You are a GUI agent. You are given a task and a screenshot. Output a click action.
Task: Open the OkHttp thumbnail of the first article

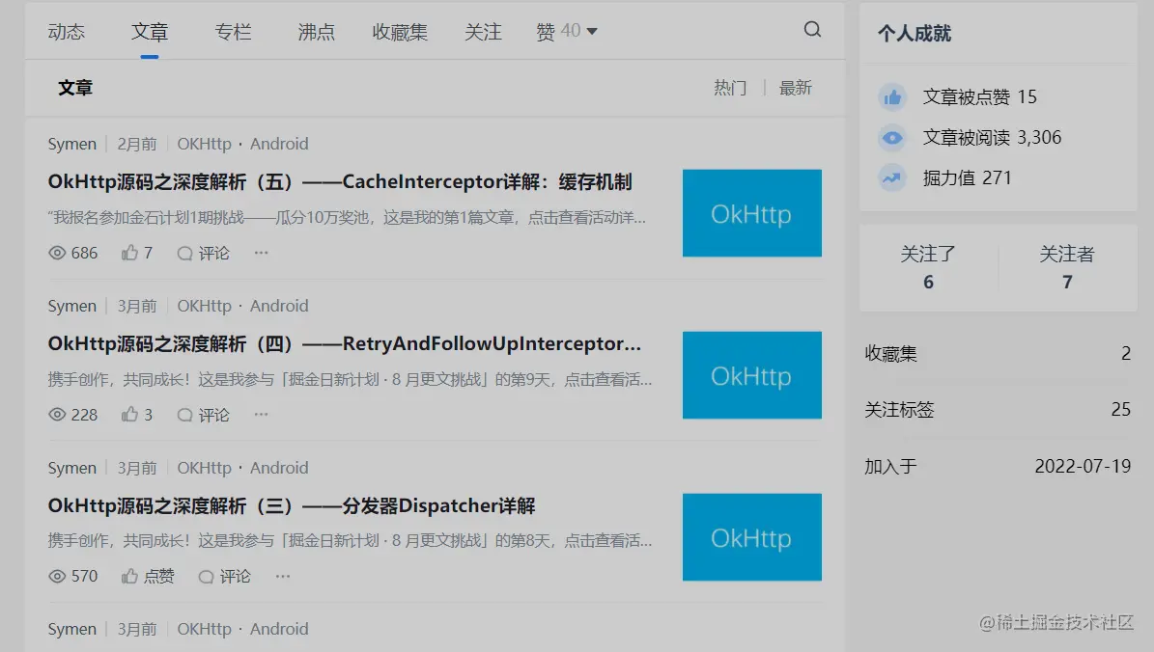pos(751,213)
